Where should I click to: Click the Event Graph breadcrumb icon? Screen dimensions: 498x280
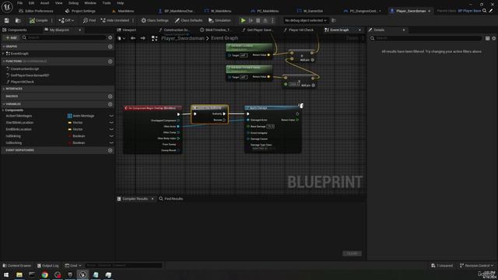154,38
